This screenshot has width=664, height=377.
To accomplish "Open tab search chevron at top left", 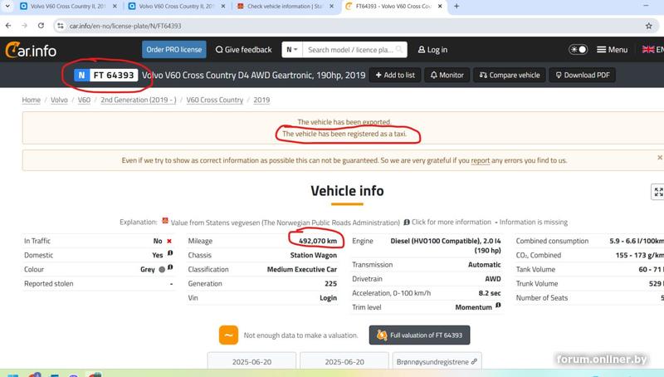I will [x=7, y=7].
